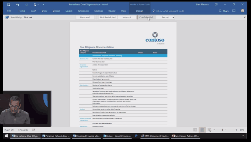Expand Customize Quick Access Toolbar arrow
The height and width of the screenshot is (142, 251).
click(x=43, y=5)
